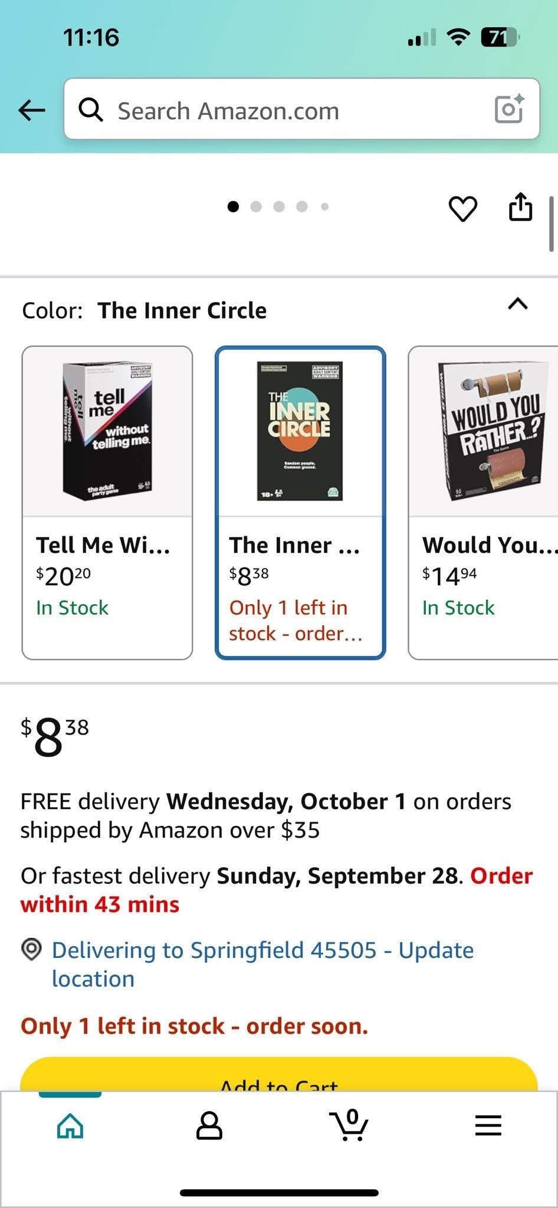Click the page scrollbar handle
This screenshot has width=558, height=1208.
point(552,224)
